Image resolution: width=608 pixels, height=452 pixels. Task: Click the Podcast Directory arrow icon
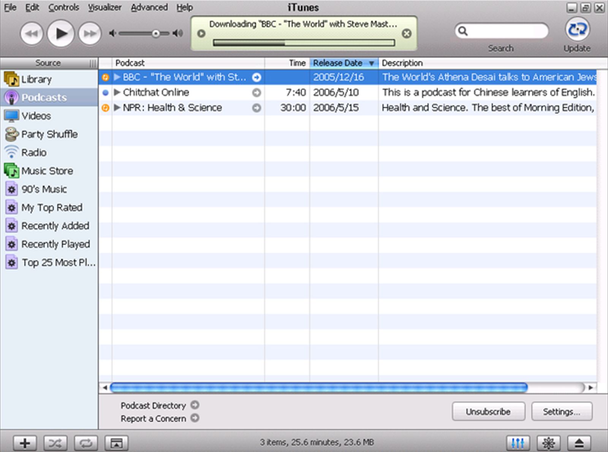click(195, 405)
